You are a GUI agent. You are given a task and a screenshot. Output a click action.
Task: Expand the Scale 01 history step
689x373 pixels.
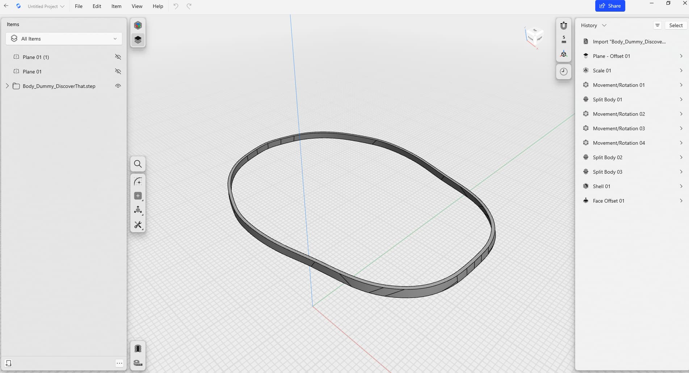[x=681, y=71]
